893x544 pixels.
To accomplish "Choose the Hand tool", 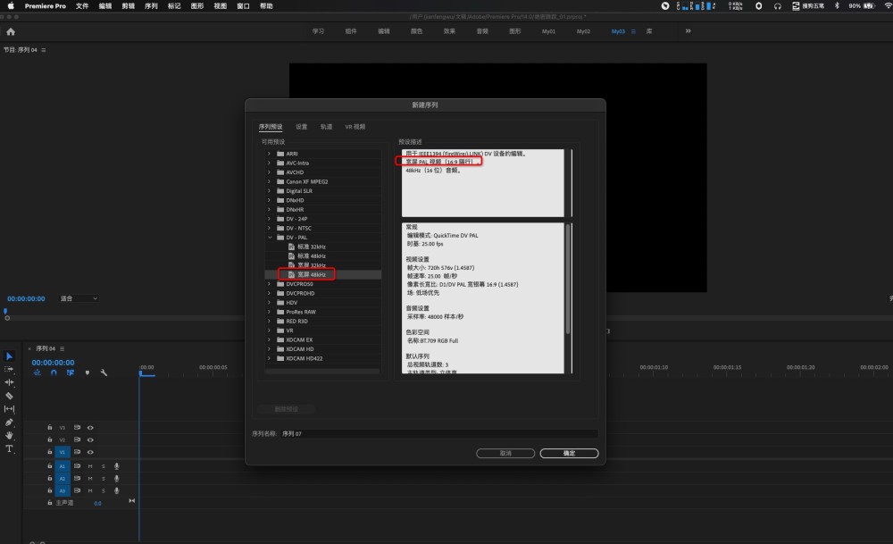I will [9, 435].
